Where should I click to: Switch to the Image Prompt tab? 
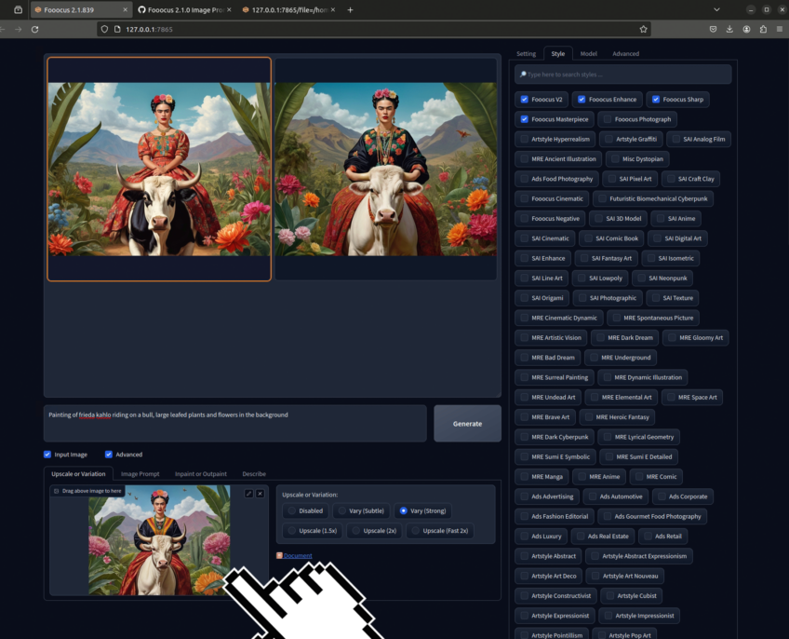click(140, 474)
